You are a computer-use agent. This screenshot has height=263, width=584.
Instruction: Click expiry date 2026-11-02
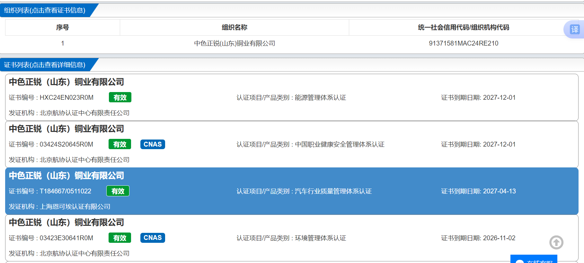point(499,238)
